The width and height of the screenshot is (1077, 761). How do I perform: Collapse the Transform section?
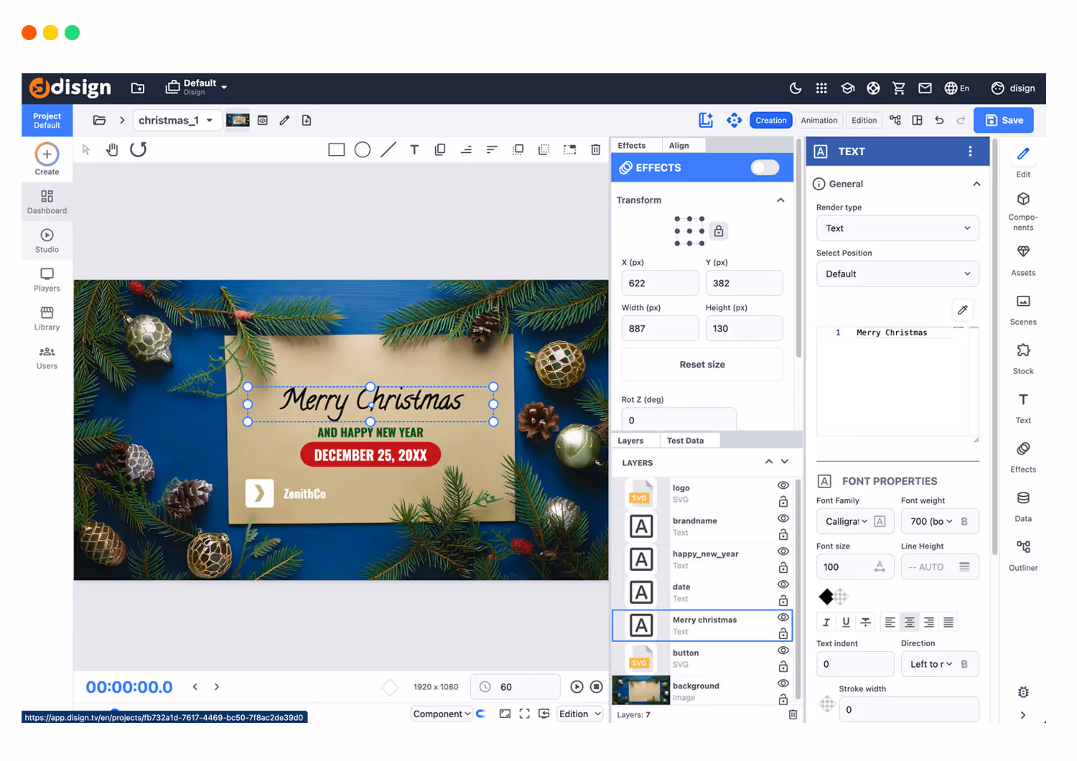click(780, 200)
